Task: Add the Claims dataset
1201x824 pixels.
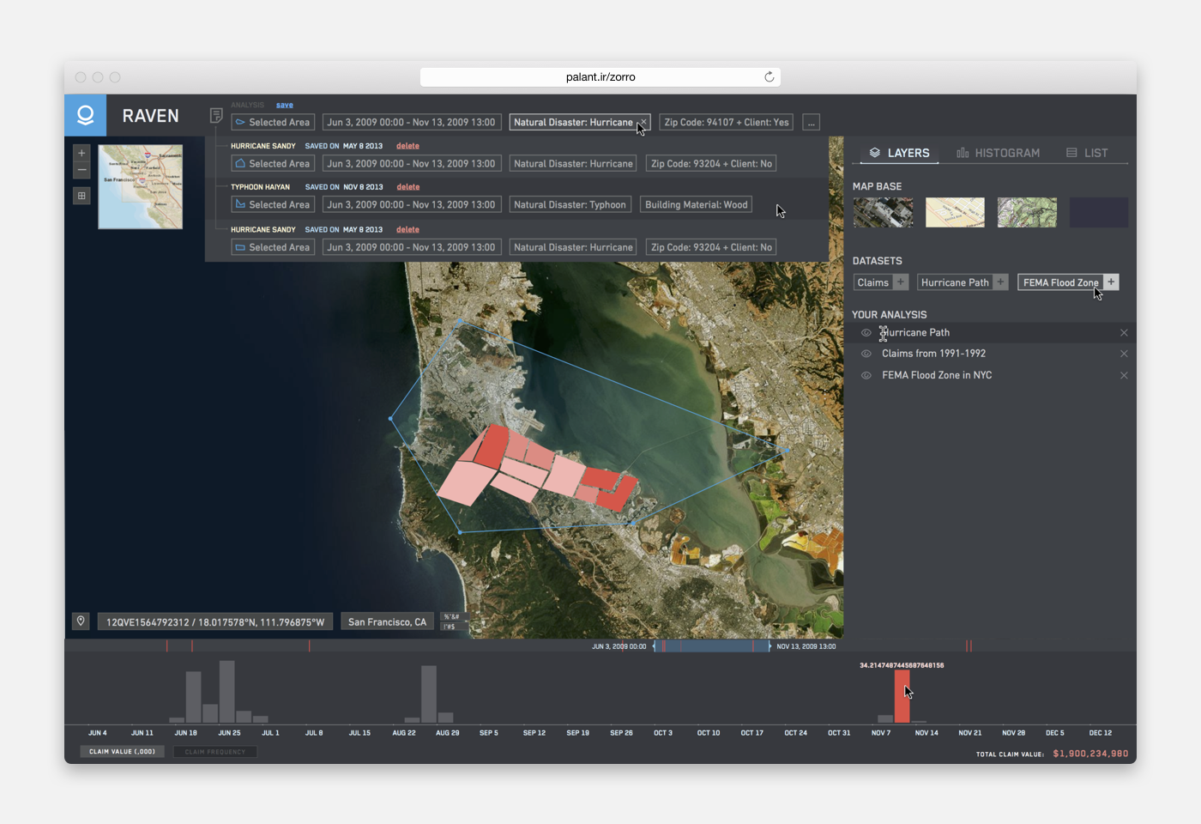Action: click(x=900, y=282)
